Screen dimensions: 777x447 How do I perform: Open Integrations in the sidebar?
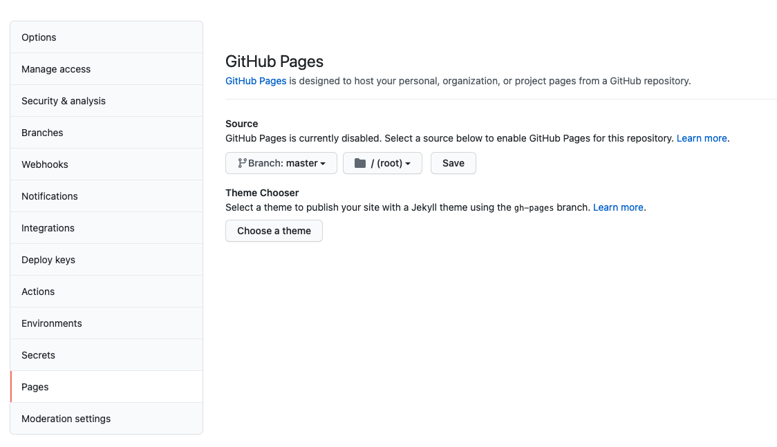[106, 228]
